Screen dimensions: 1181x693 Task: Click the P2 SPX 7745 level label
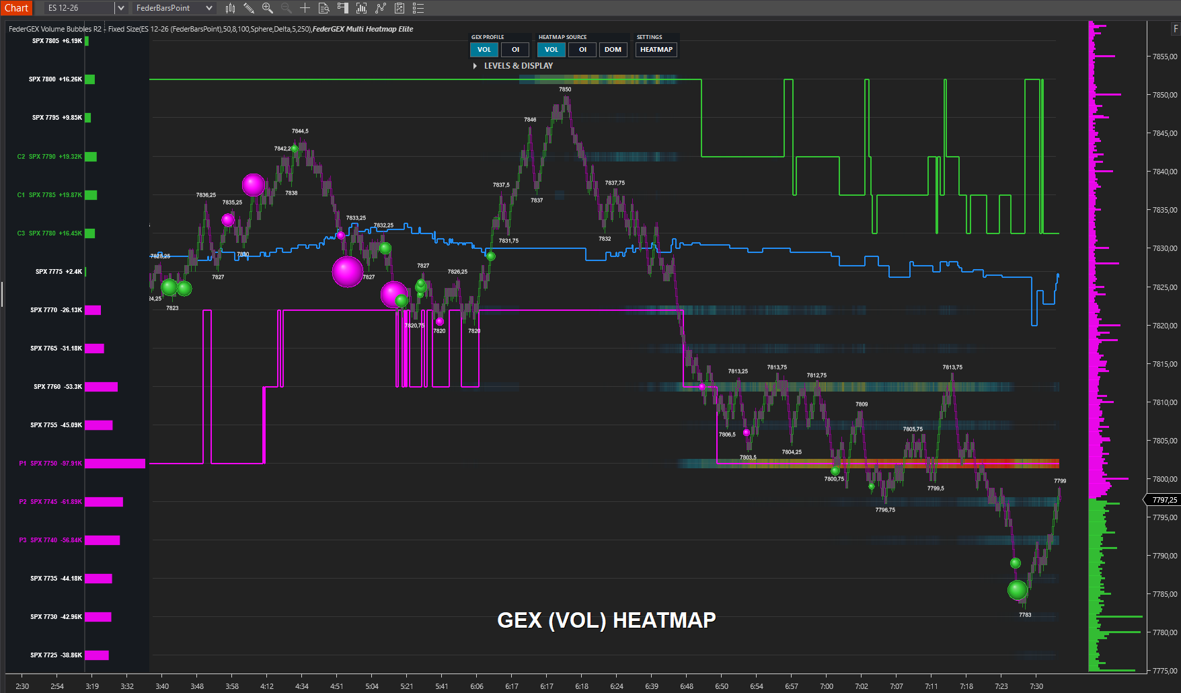coord(50,502)
